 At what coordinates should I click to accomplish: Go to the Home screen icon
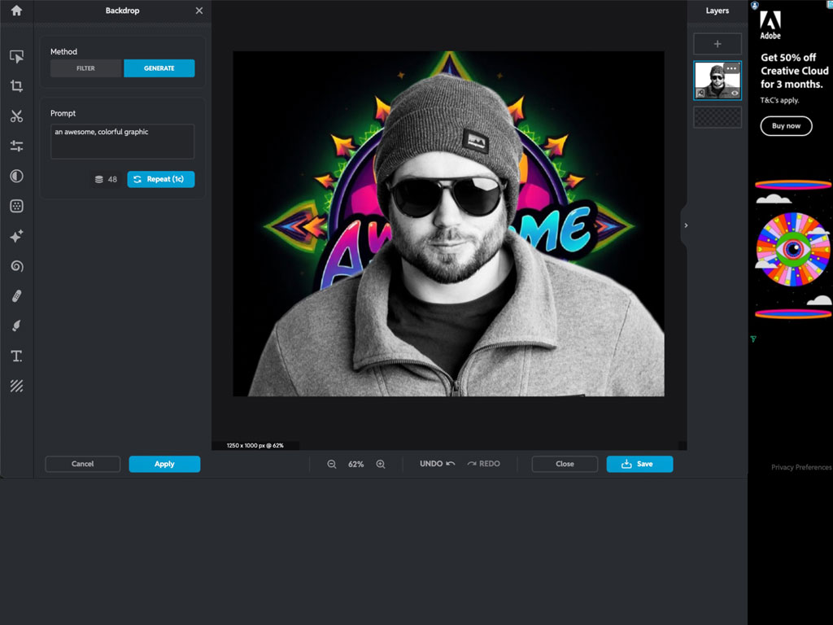coord(16,11)
